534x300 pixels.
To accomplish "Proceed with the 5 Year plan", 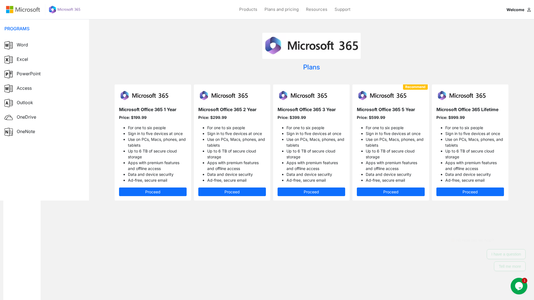I will (391, 192).
